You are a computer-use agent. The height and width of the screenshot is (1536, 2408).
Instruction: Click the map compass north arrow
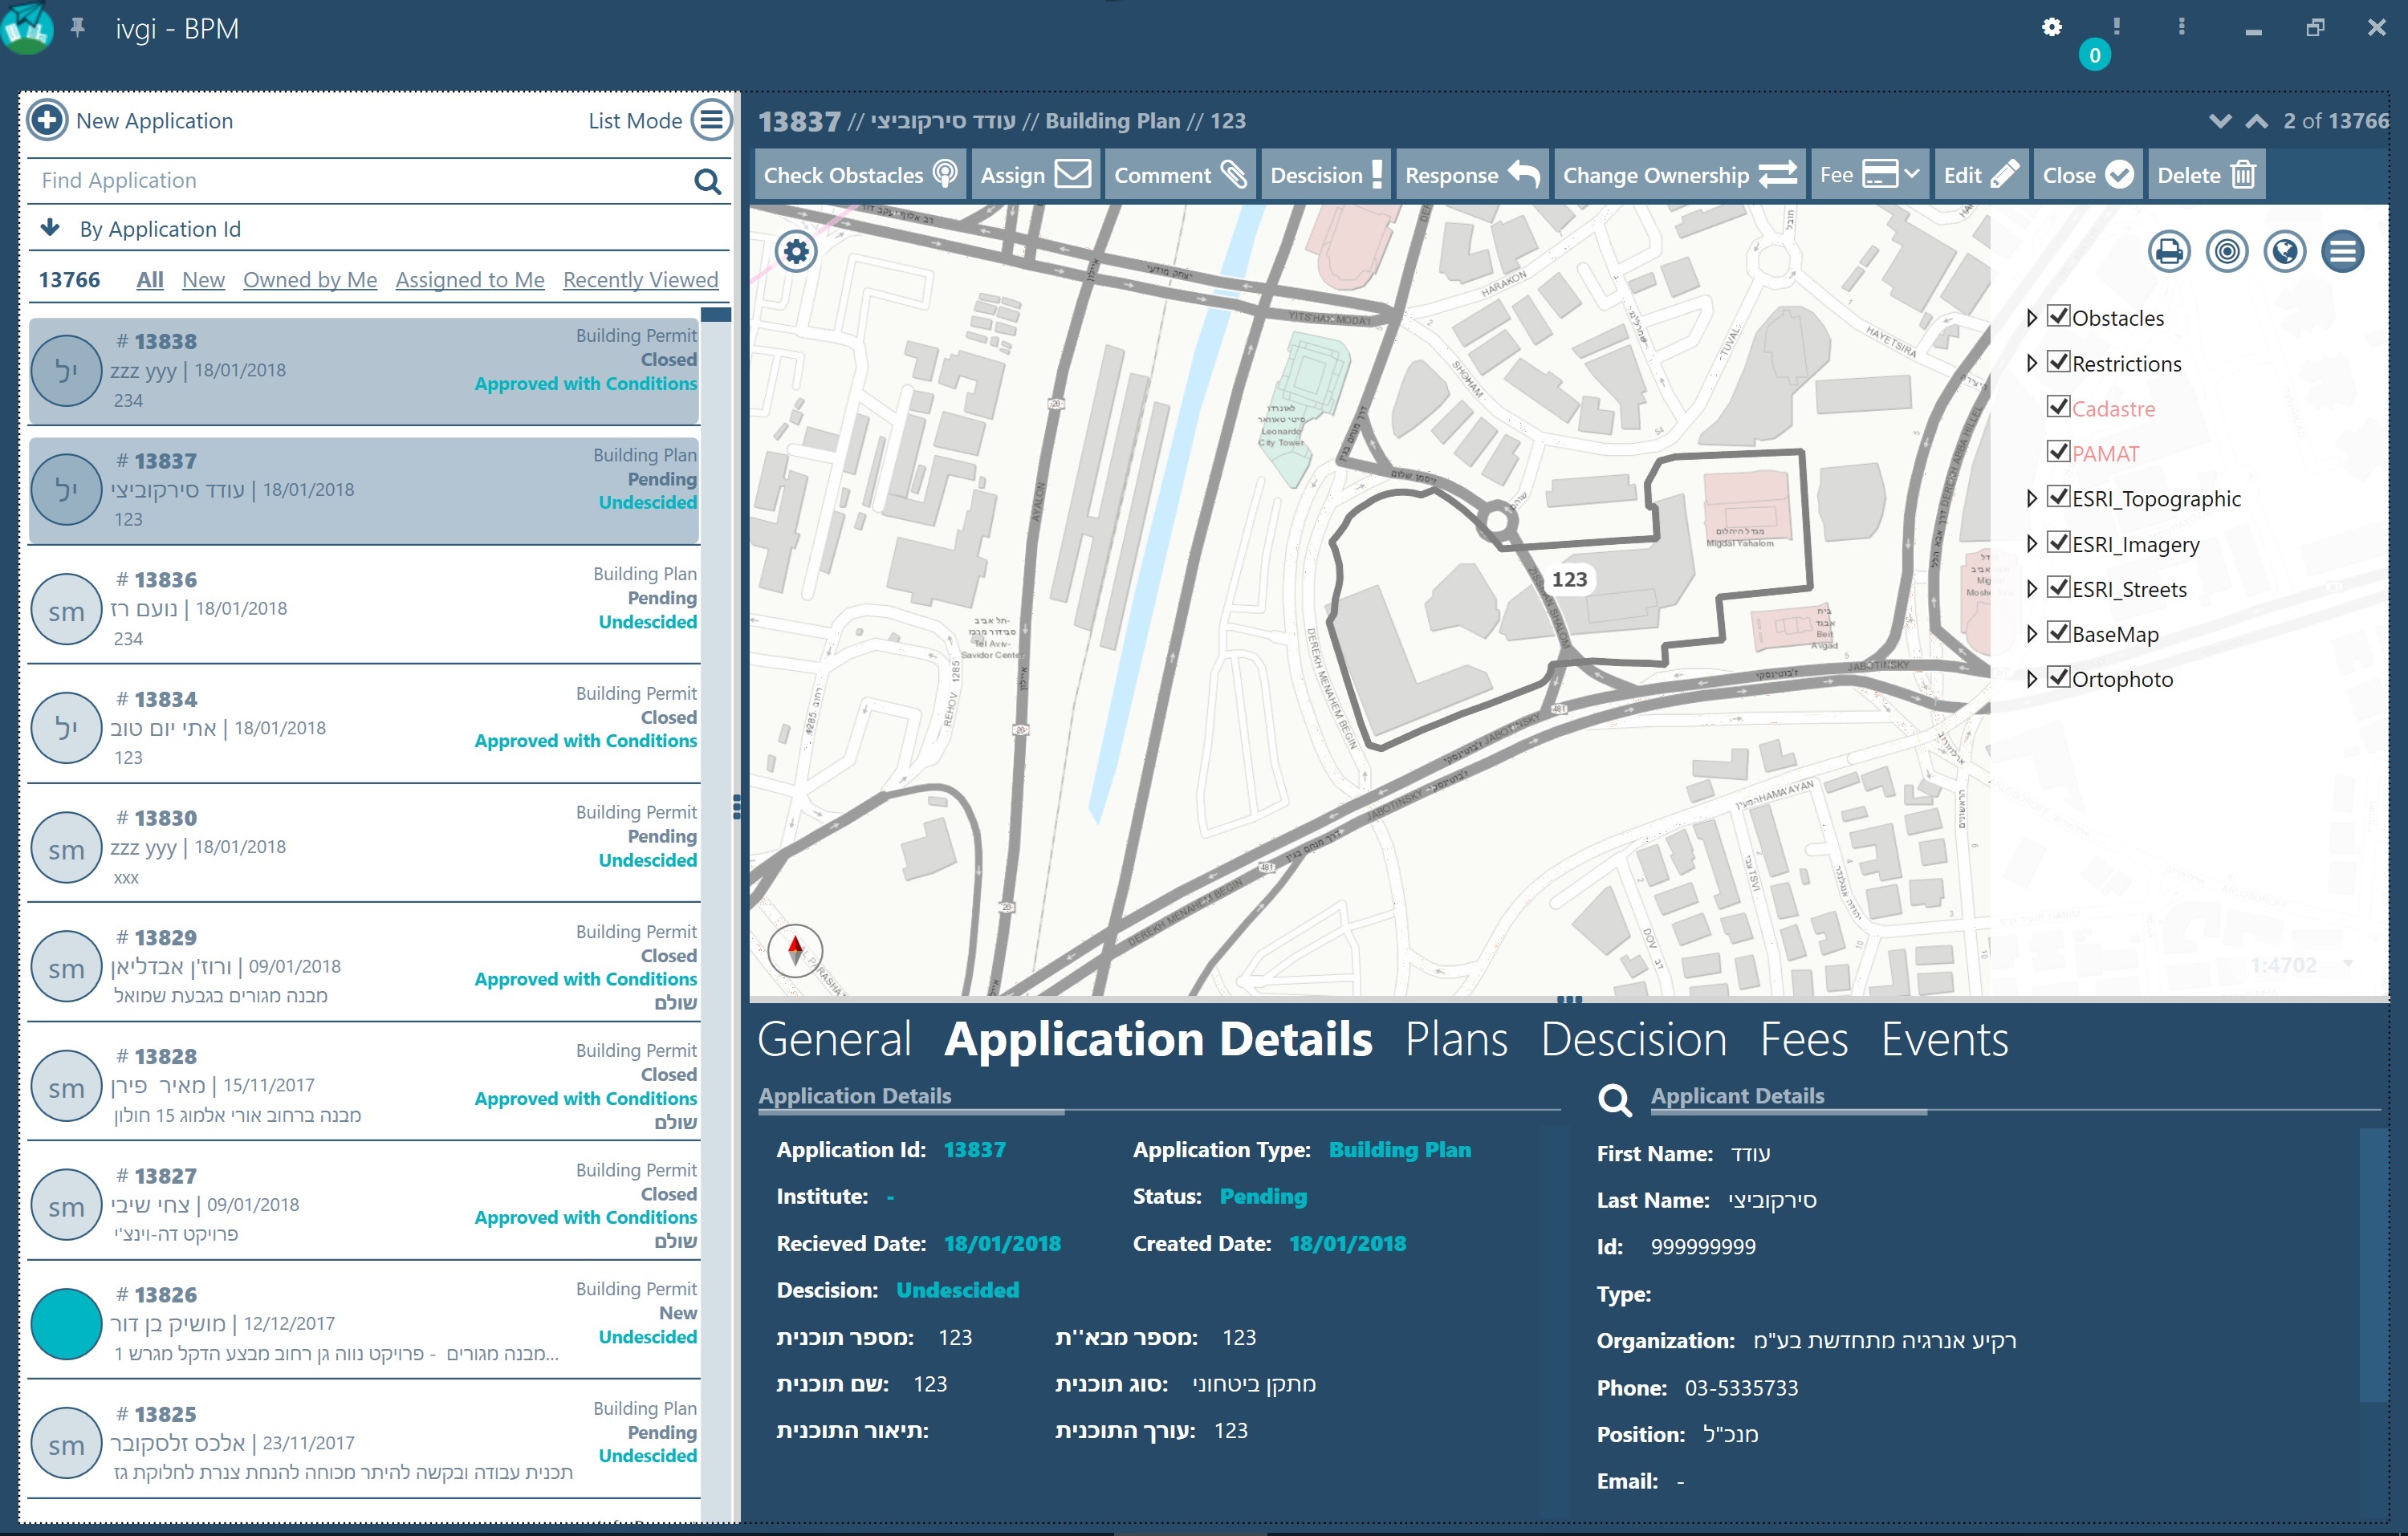coord(795,949)
